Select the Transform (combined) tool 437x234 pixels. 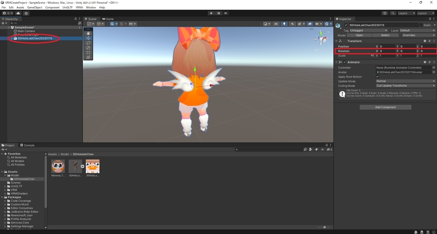pyautogui.click(x=88, y=57)
